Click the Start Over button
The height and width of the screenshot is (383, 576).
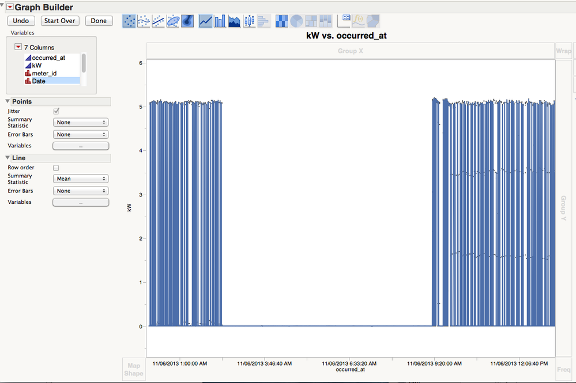click(x=59, y=21)
